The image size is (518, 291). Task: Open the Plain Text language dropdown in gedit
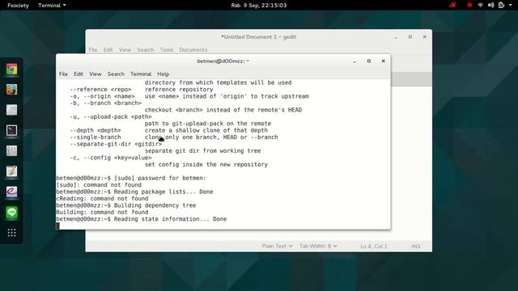point(277,246)
